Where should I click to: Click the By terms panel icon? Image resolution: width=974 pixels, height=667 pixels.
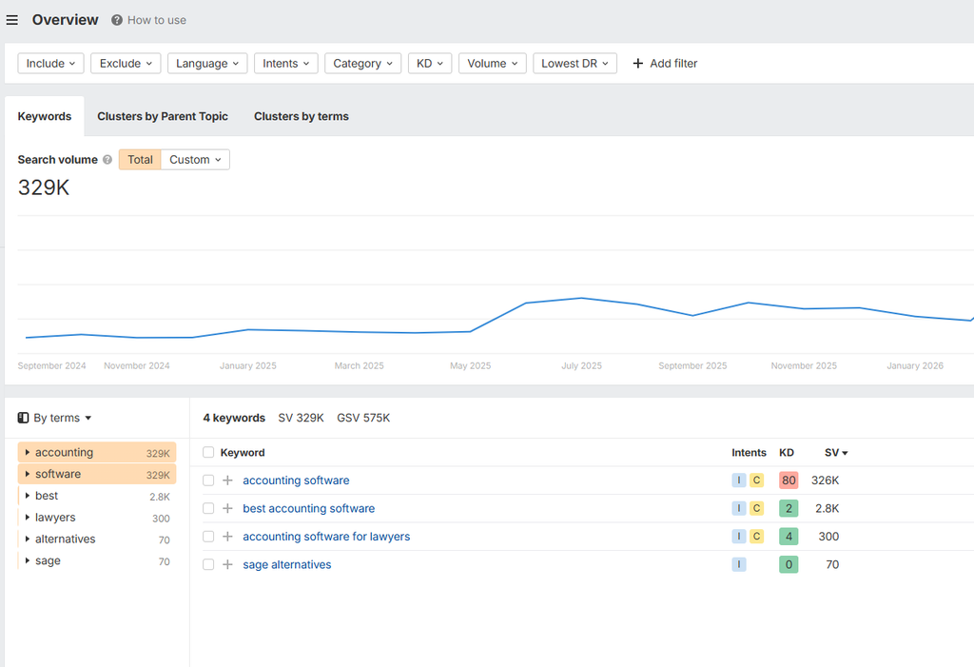click(x=23, y=418)
